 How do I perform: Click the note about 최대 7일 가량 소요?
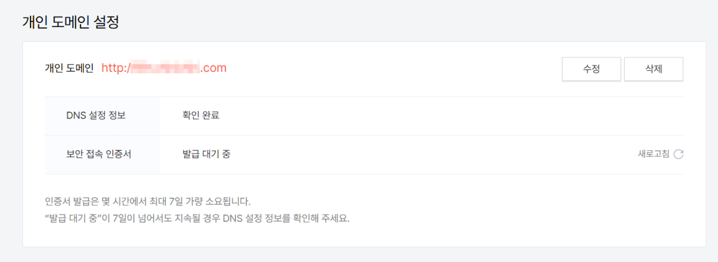click(148, 202)
